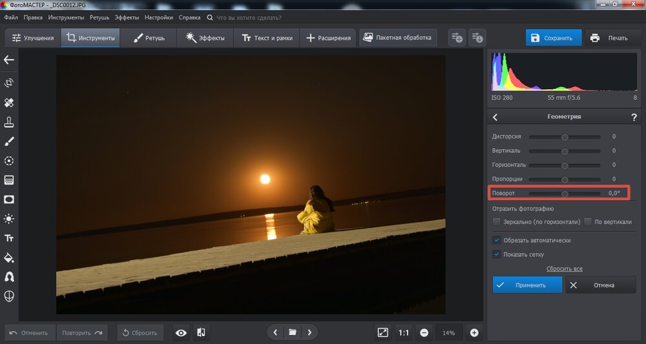Enable 'Зеркально (по горизонтали)' checkbox
Screen dimensions: 646x344
[497, 221]
